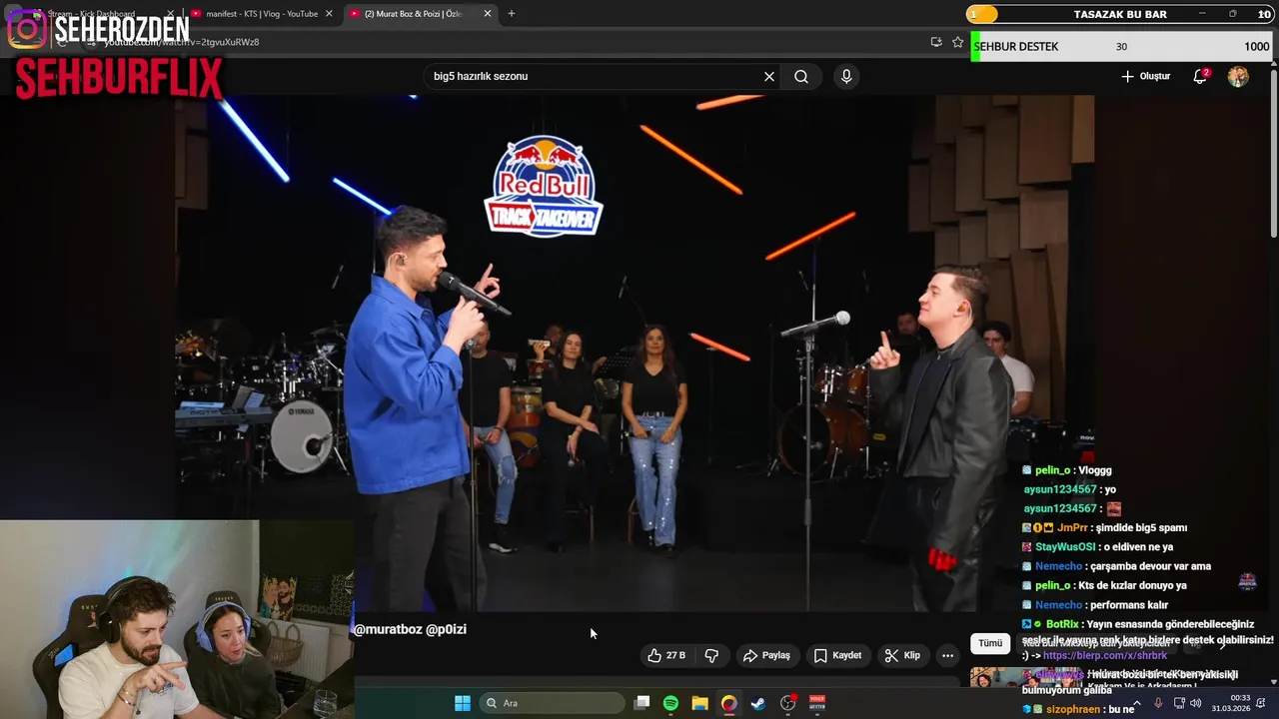Open the account avatar menu
Screen dimensions: 1279x719
[1238, 77]
